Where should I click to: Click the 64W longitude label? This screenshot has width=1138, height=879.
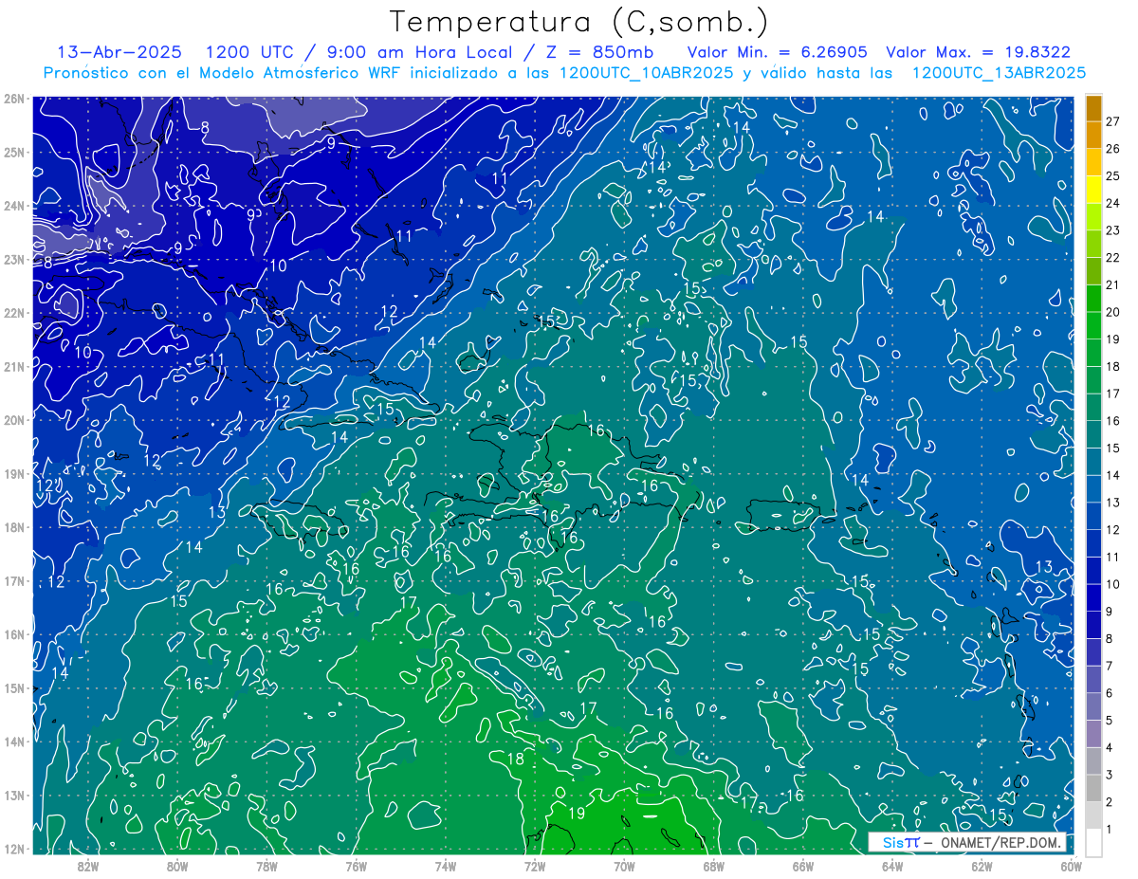(x=892, y=866)
